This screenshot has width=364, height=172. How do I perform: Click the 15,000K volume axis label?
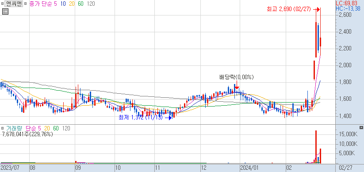pos(348,134)
